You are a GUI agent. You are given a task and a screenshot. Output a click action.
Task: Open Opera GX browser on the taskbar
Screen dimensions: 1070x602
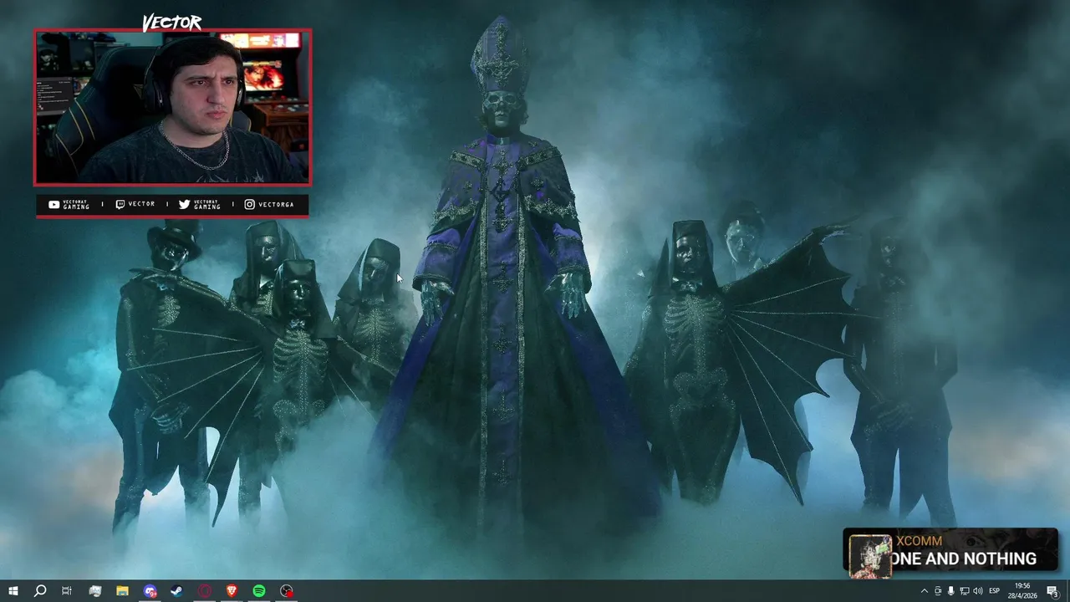coord(205,591)
